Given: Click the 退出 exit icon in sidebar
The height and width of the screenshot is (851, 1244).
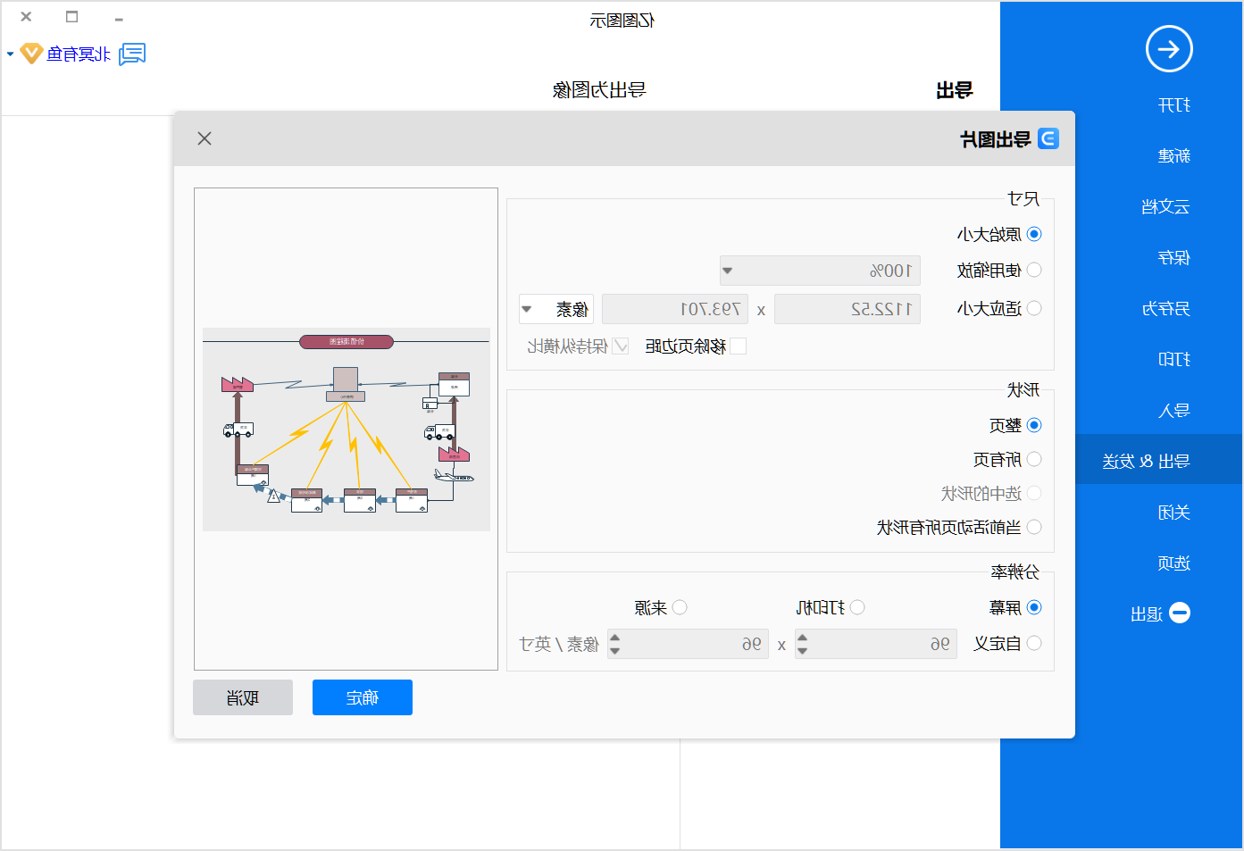Looking at the screenshot, I should tap(1180, 613).
